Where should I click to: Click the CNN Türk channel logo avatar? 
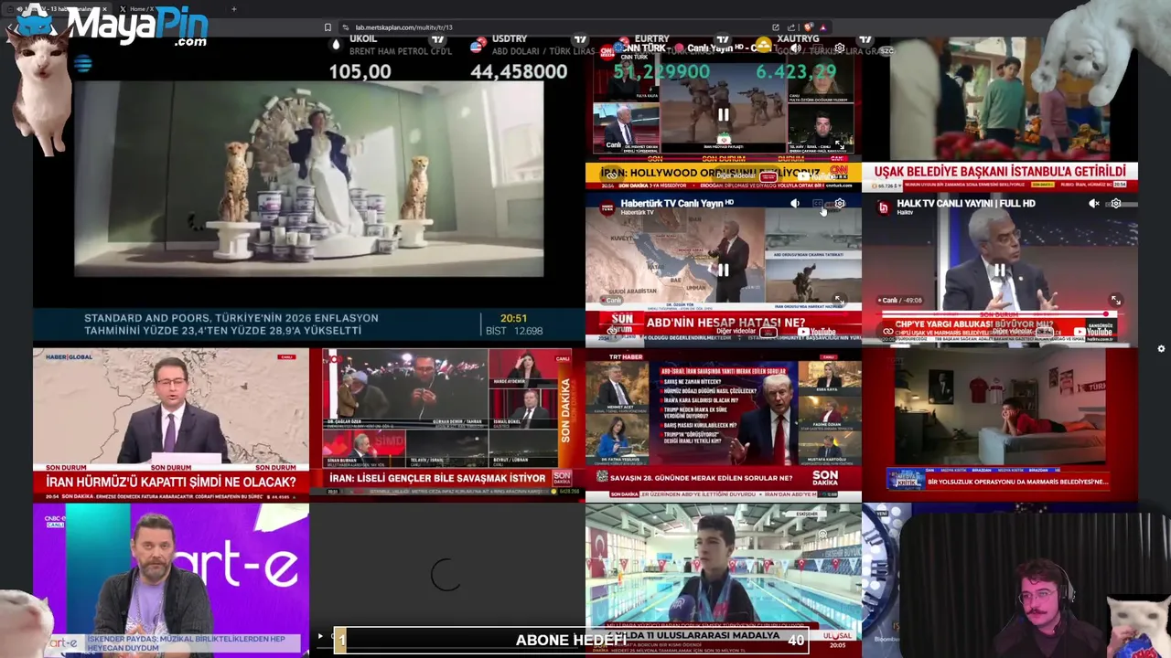click(x=607, y=50)
